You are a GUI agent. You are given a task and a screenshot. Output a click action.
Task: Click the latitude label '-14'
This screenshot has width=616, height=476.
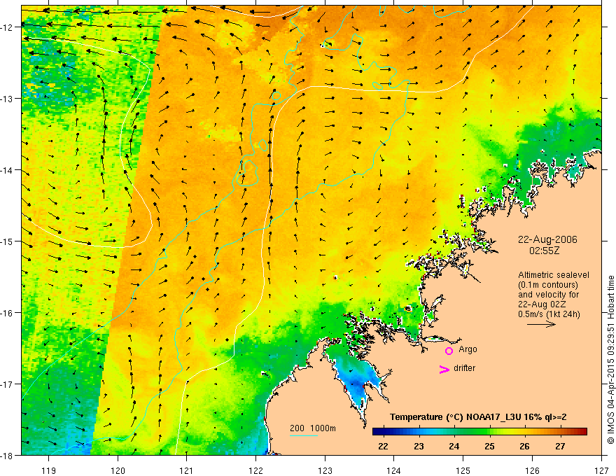click(x=7, y=170)
